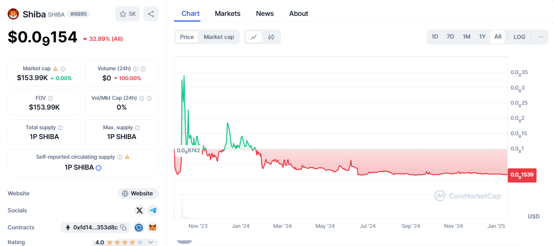Open the Markets tab
554x246 pixels.
click(x=228, y=14)
